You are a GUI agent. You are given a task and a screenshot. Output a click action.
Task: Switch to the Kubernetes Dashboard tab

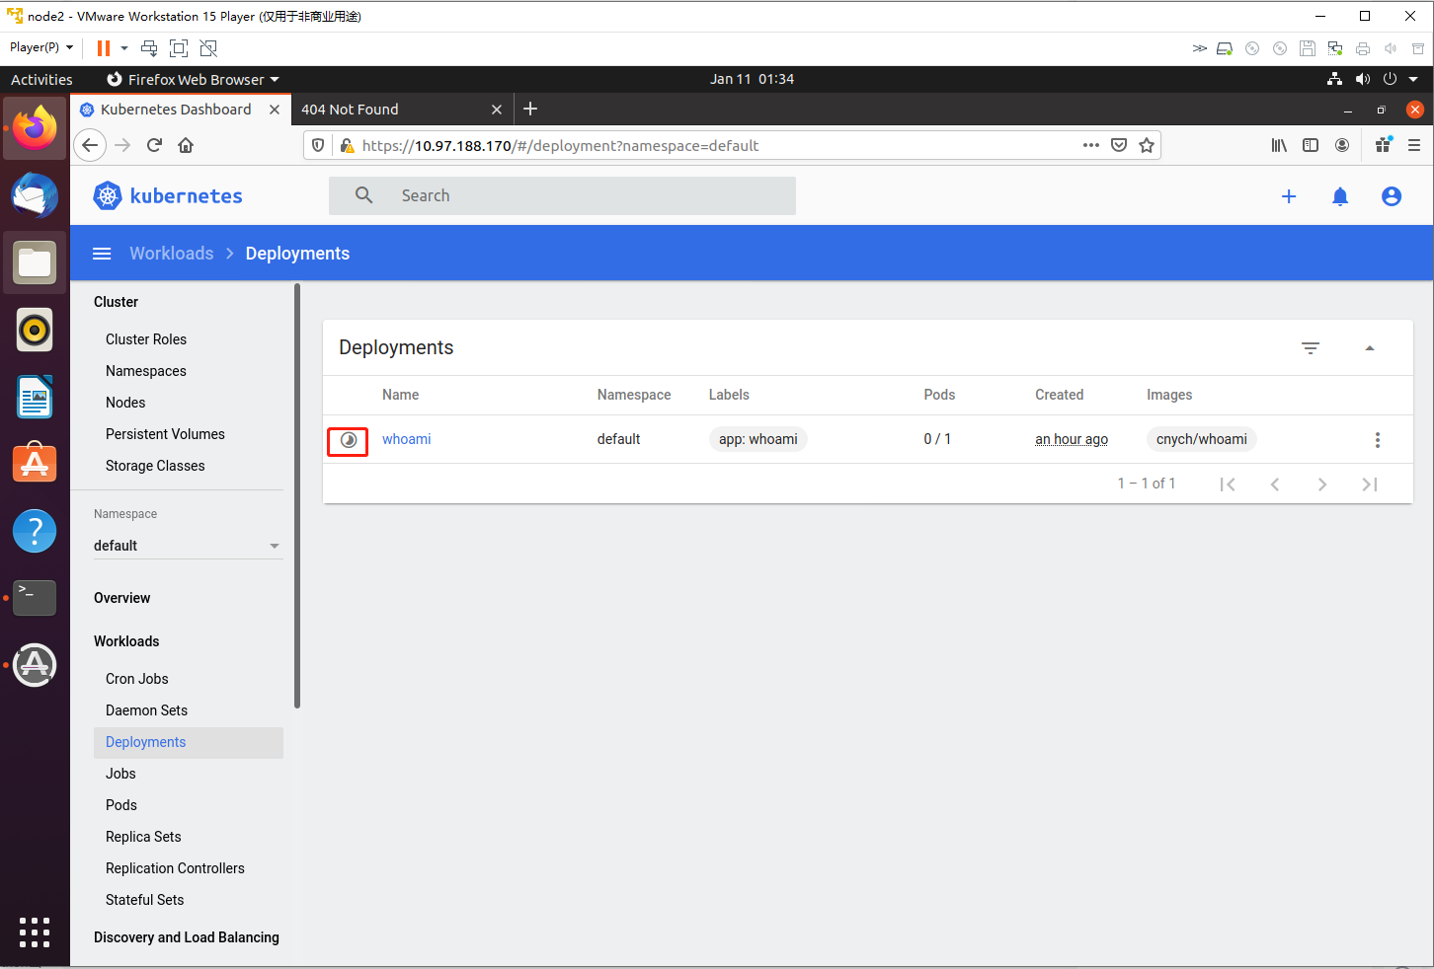coord(176,110)
